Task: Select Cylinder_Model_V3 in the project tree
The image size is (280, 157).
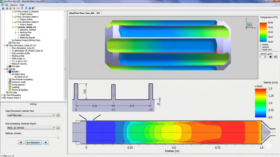Action: click(27, 27)
